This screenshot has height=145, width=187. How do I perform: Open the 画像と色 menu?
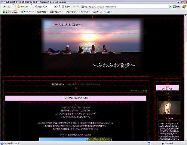tap(42, 12)
